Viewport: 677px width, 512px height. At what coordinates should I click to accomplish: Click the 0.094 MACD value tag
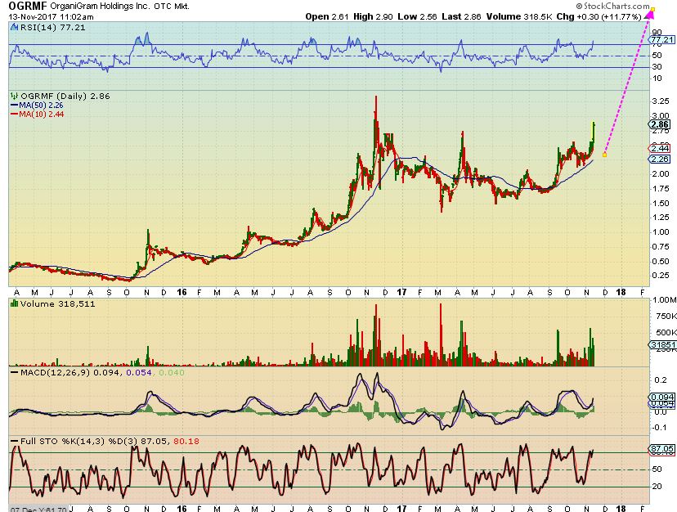tap(661, 397)
